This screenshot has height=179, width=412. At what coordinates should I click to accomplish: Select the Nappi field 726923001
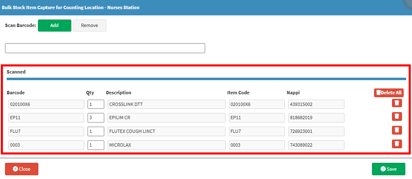coord(316,131)
